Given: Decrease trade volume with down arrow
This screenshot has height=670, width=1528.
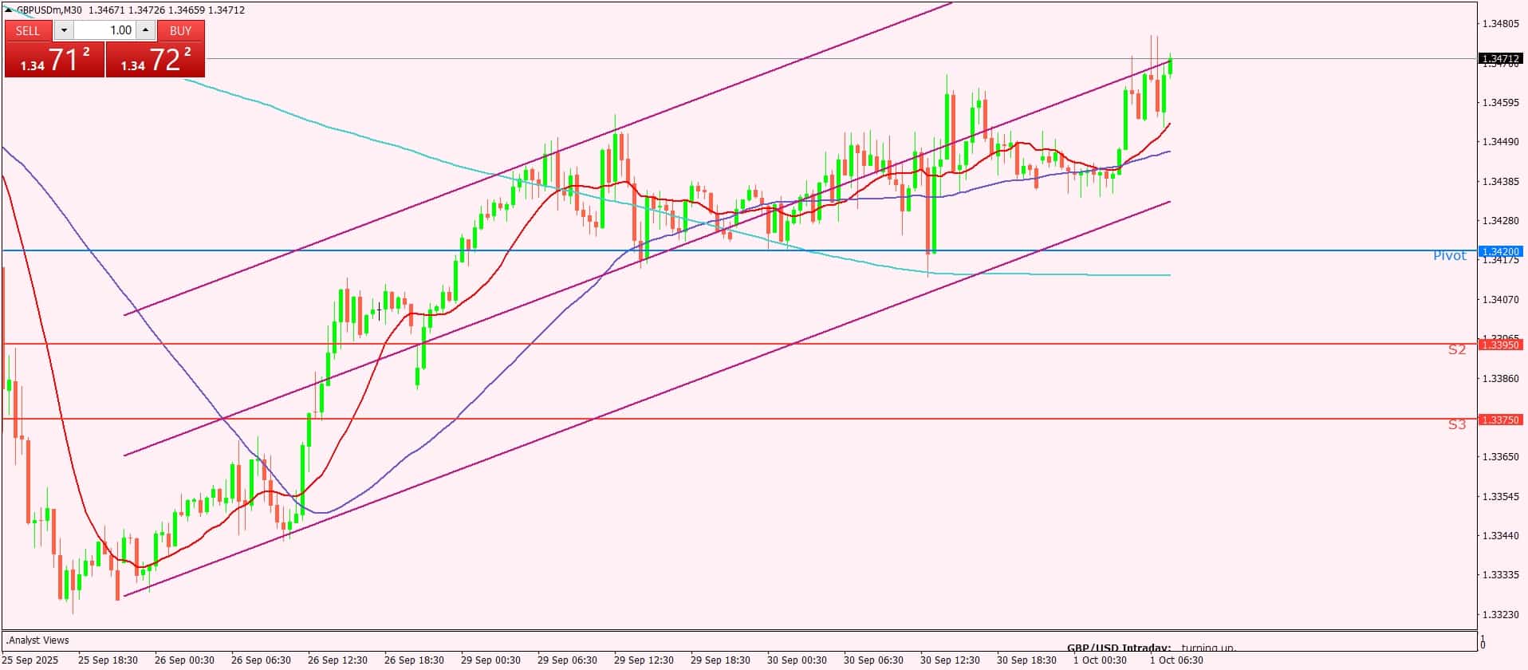Looking at the screenshot, I should [x=64, y=30].
